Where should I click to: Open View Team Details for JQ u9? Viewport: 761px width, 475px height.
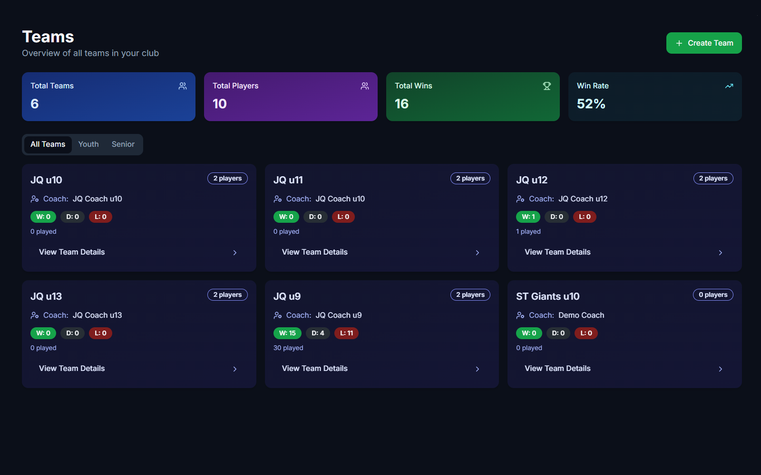pos(315,369)
